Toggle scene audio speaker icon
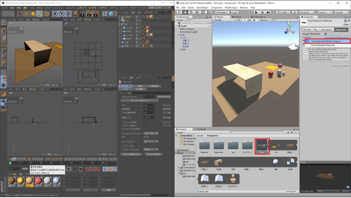Screen dimensions: 351x198 (x=250, y=20)
